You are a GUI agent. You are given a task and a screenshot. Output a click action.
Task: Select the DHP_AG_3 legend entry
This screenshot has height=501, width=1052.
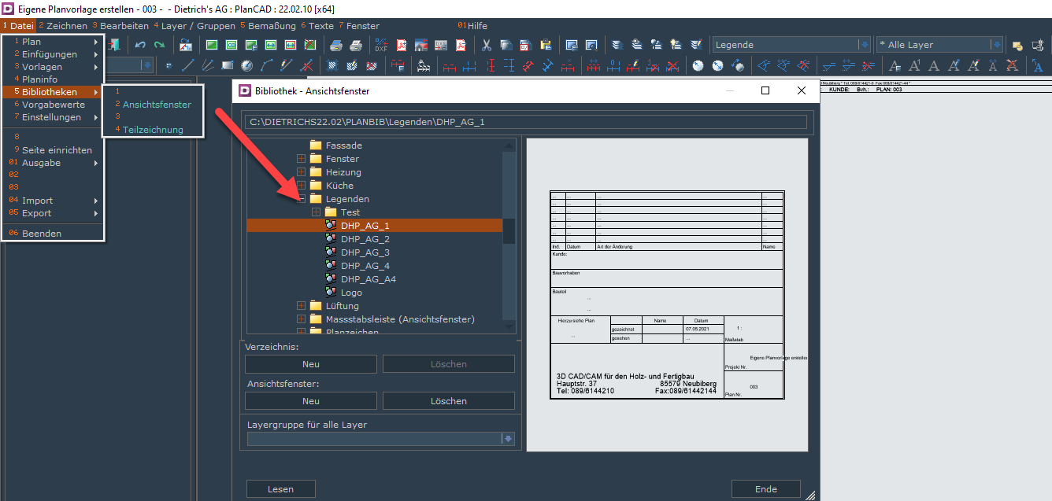365,252
